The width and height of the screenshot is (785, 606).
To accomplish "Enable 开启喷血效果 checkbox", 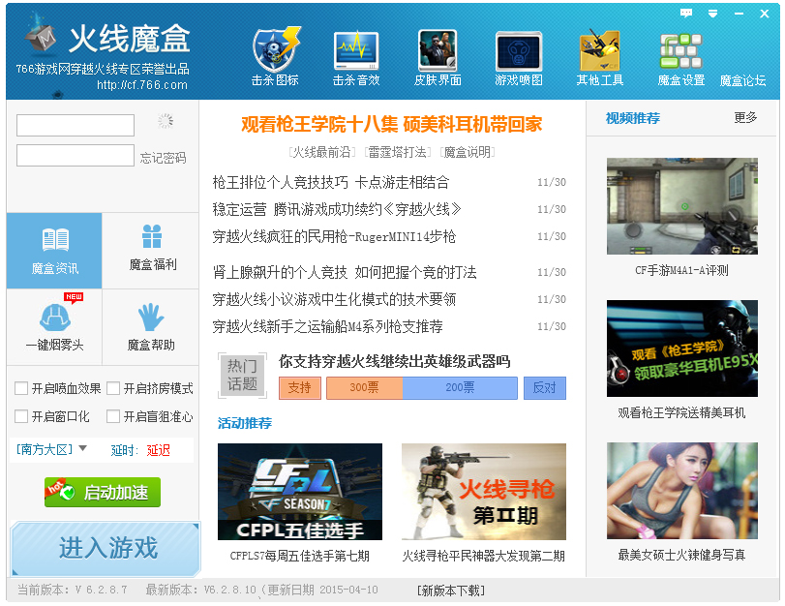I will pyautogui.click(x=21, y=388).
